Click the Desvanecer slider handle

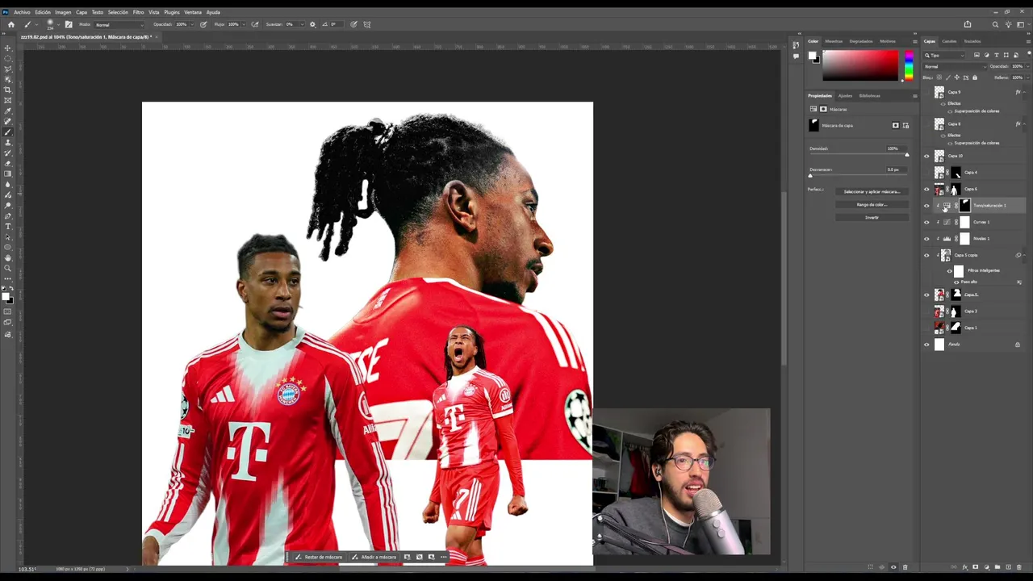[x=810, y=176]
